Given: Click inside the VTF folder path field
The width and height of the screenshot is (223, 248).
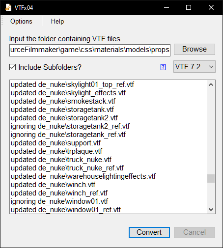Looking at the screenshot, I should pyautogui.click(x=90, y=50).
